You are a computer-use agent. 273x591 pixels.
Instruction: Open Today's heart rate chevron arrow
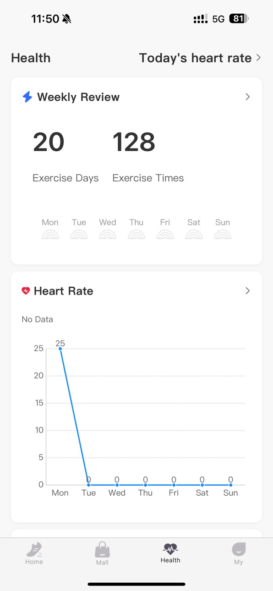pyautogui.click(x=258, y=58)
